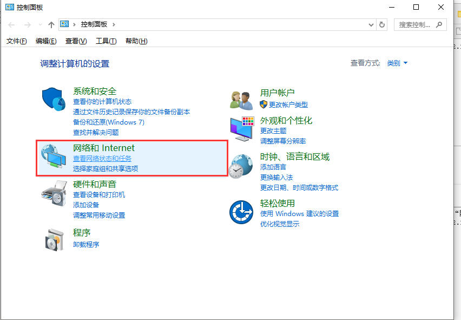Open the 硬件和声音 heading
The width and height of the screenshot is (461, 320).
(x=95, y=185)
